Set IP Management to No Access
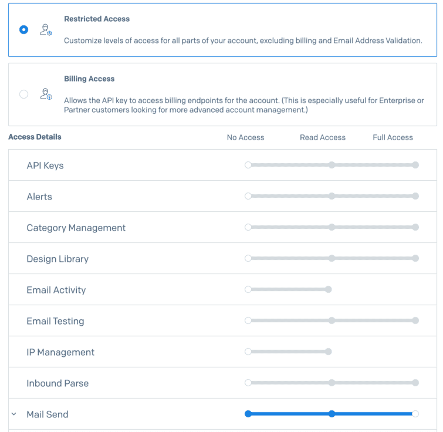The image size is (443, 432). pos(248,352)
